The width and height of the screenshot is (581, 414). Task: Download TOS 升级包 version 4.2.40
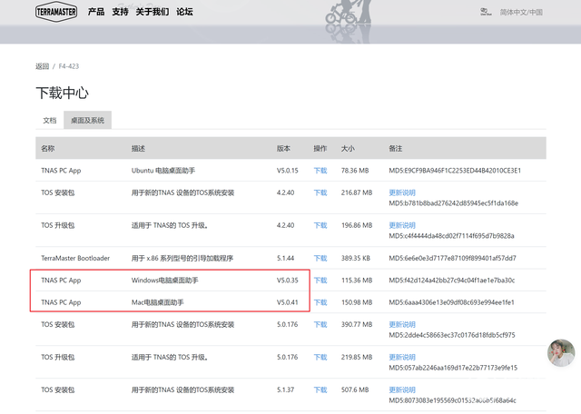[320, 225]
